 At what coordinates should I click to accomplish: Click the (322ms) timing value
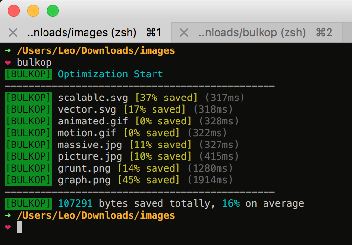point(207,133)
